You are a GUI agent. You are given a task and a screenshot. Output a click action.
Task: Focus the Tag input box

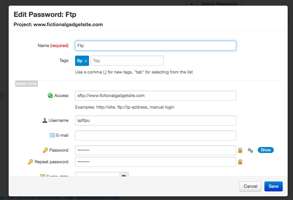pos(127,61)
